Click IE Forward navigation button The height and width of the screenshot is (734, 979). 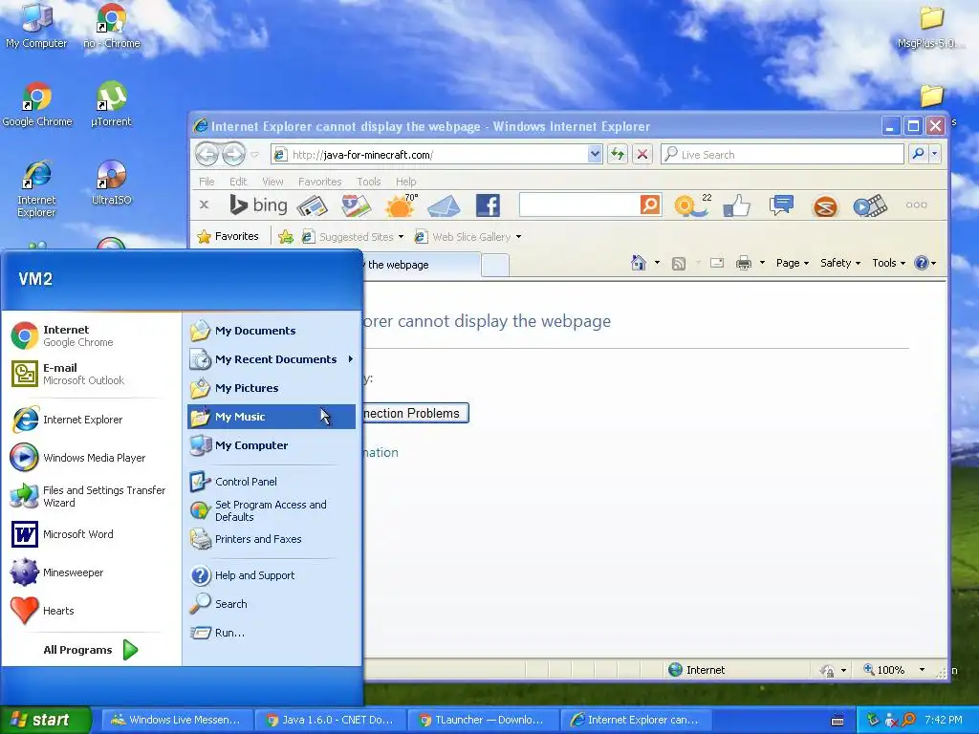coord(233,154)
